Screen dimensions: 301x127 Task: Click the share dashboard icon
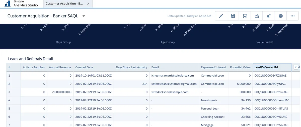[x=257, y=16]
